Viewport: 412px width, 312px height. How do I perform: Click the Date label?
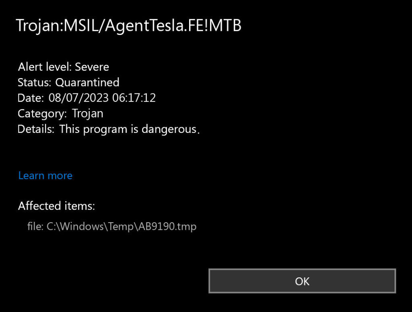pyautogui.click(x=31, y=98)
